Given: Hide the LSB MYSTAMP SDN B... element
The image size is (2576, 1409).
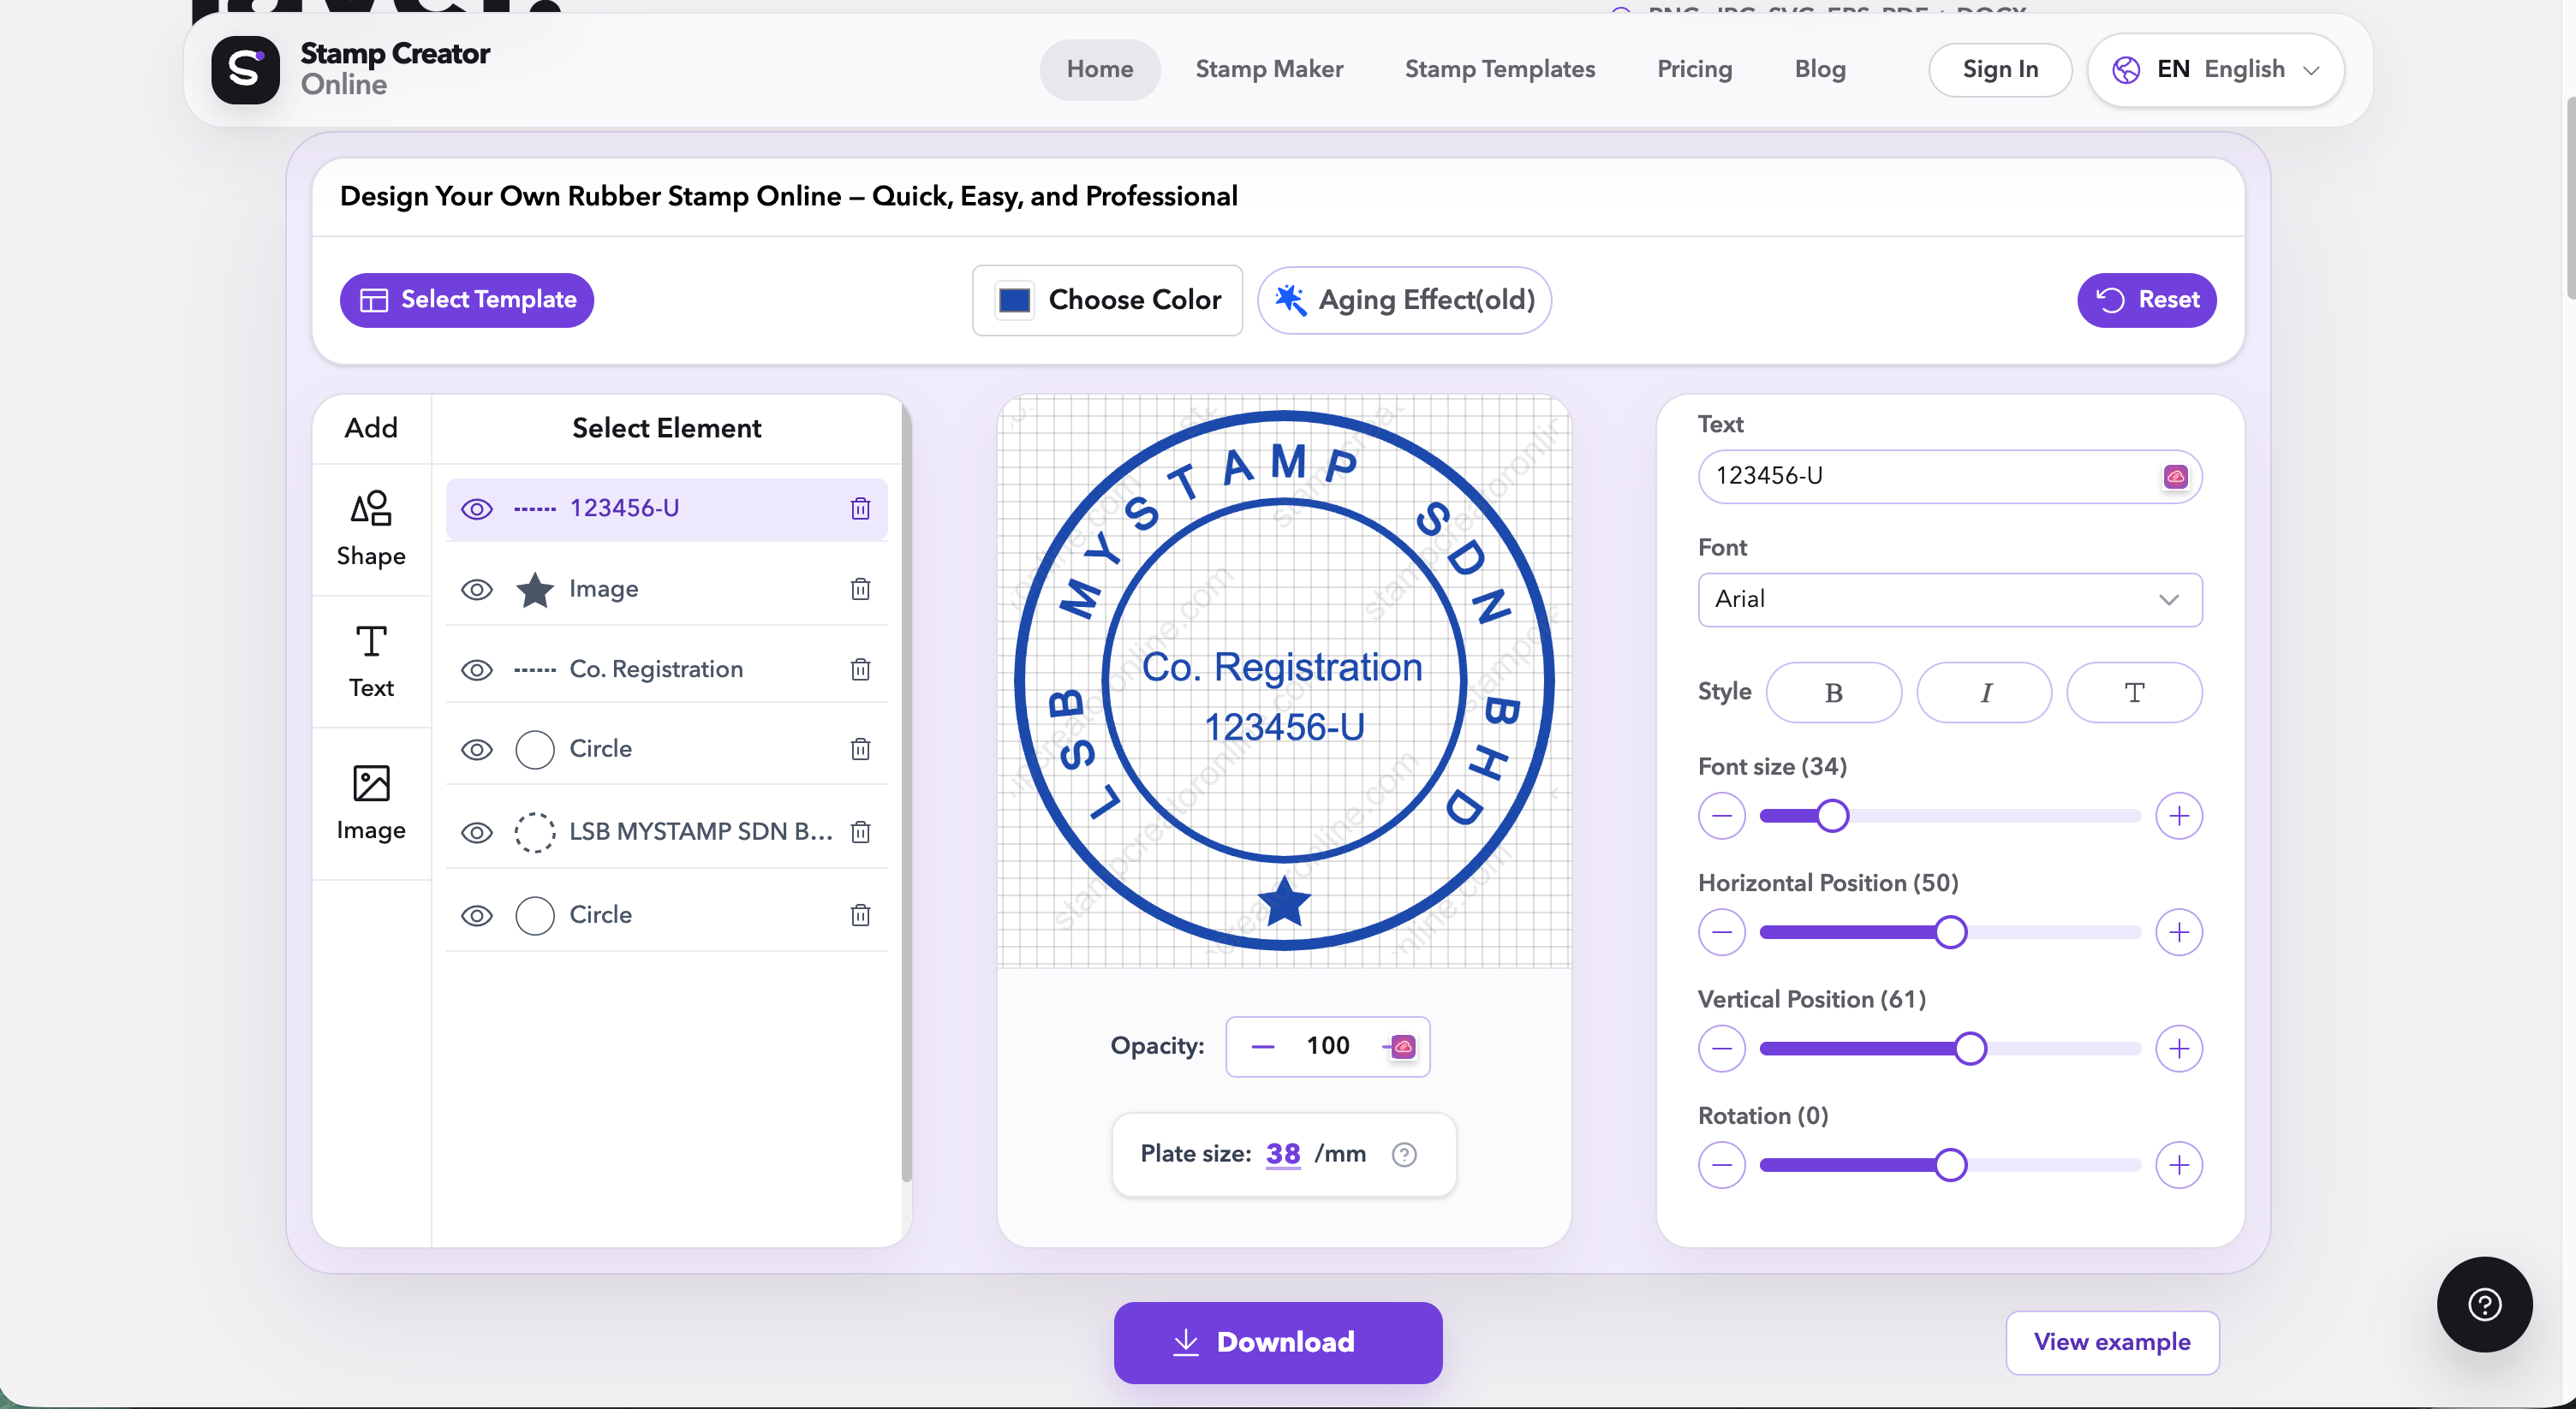Looking at the screenshot, I should (x=477, y=831).
